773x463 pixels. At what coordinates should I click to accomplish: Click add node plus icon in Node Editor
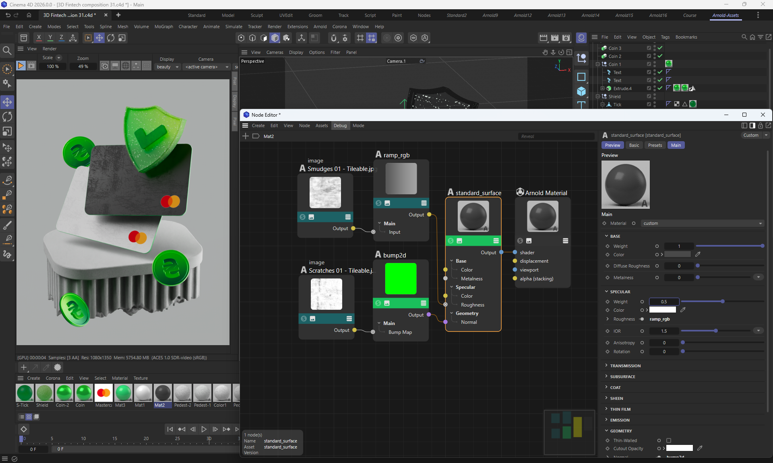click(x=246, y=136)
